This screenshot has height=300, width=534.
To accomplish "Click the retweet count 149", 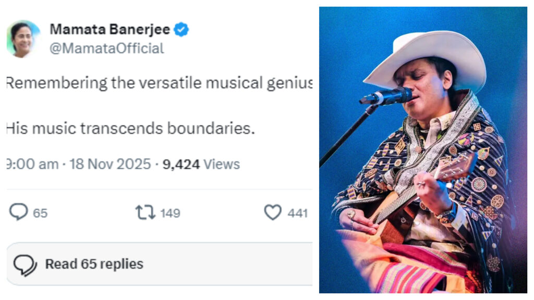I will 170,213.
